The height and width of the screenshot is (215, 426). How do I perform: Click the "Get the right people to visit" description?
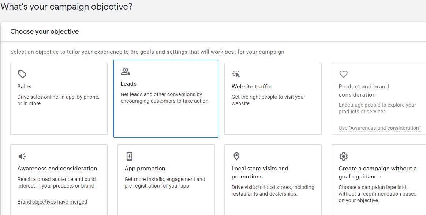268,100
